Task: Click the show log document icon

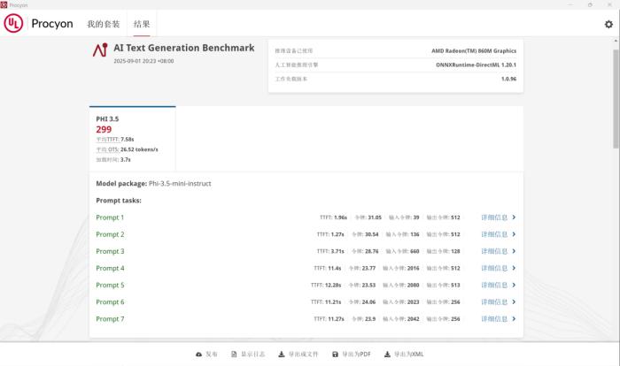Action: tap(234, 355)
